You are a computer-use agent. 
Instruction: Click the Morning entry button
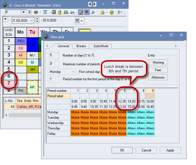[x=158, y=62]
